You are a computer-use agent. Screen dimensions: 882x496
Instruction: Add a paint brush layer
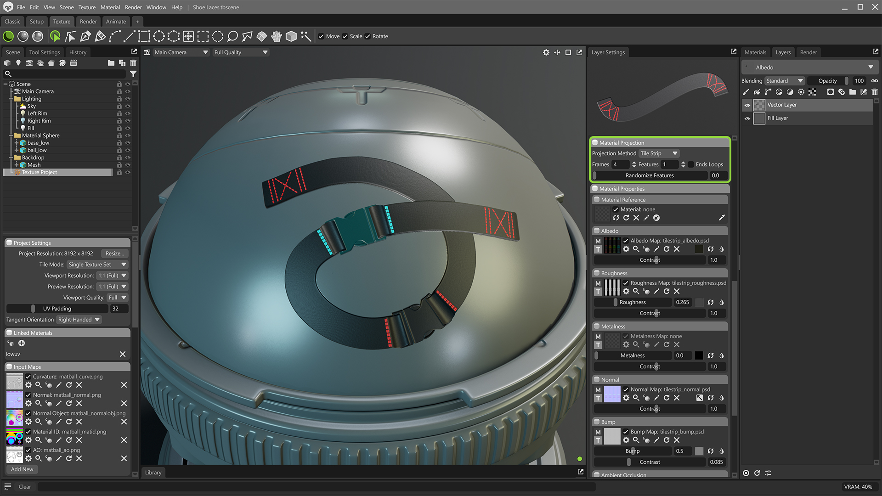pyautogui.click(x=746, y=92)
